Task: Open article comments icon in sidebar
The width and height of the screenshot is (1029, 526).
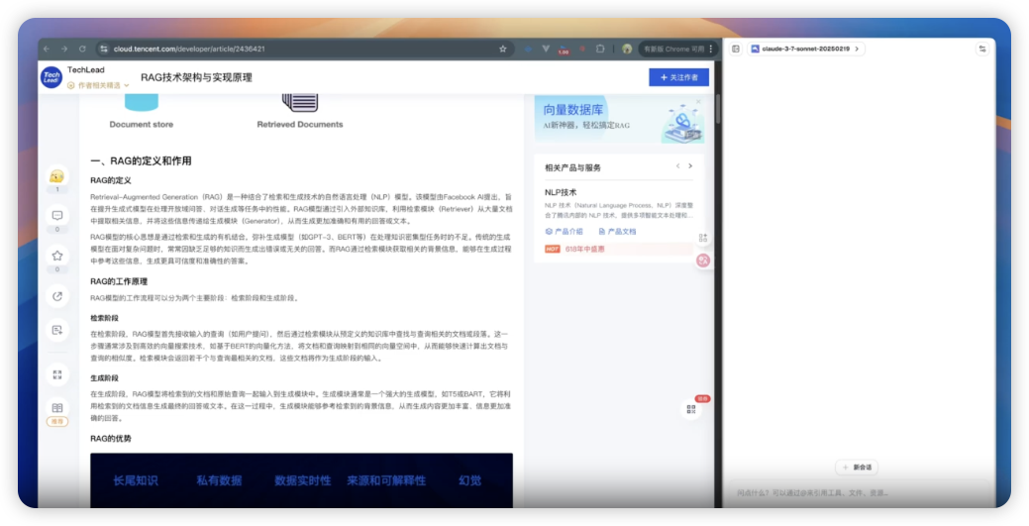Action: pyautogui.click(x=57, y=215)
